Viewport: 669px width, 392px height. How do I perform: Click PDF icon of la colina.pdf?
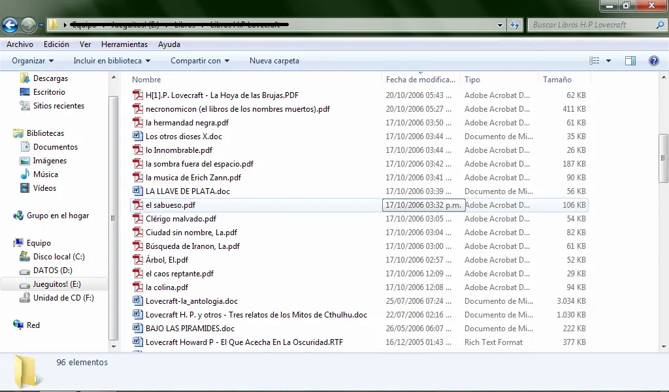pos(137,287)
